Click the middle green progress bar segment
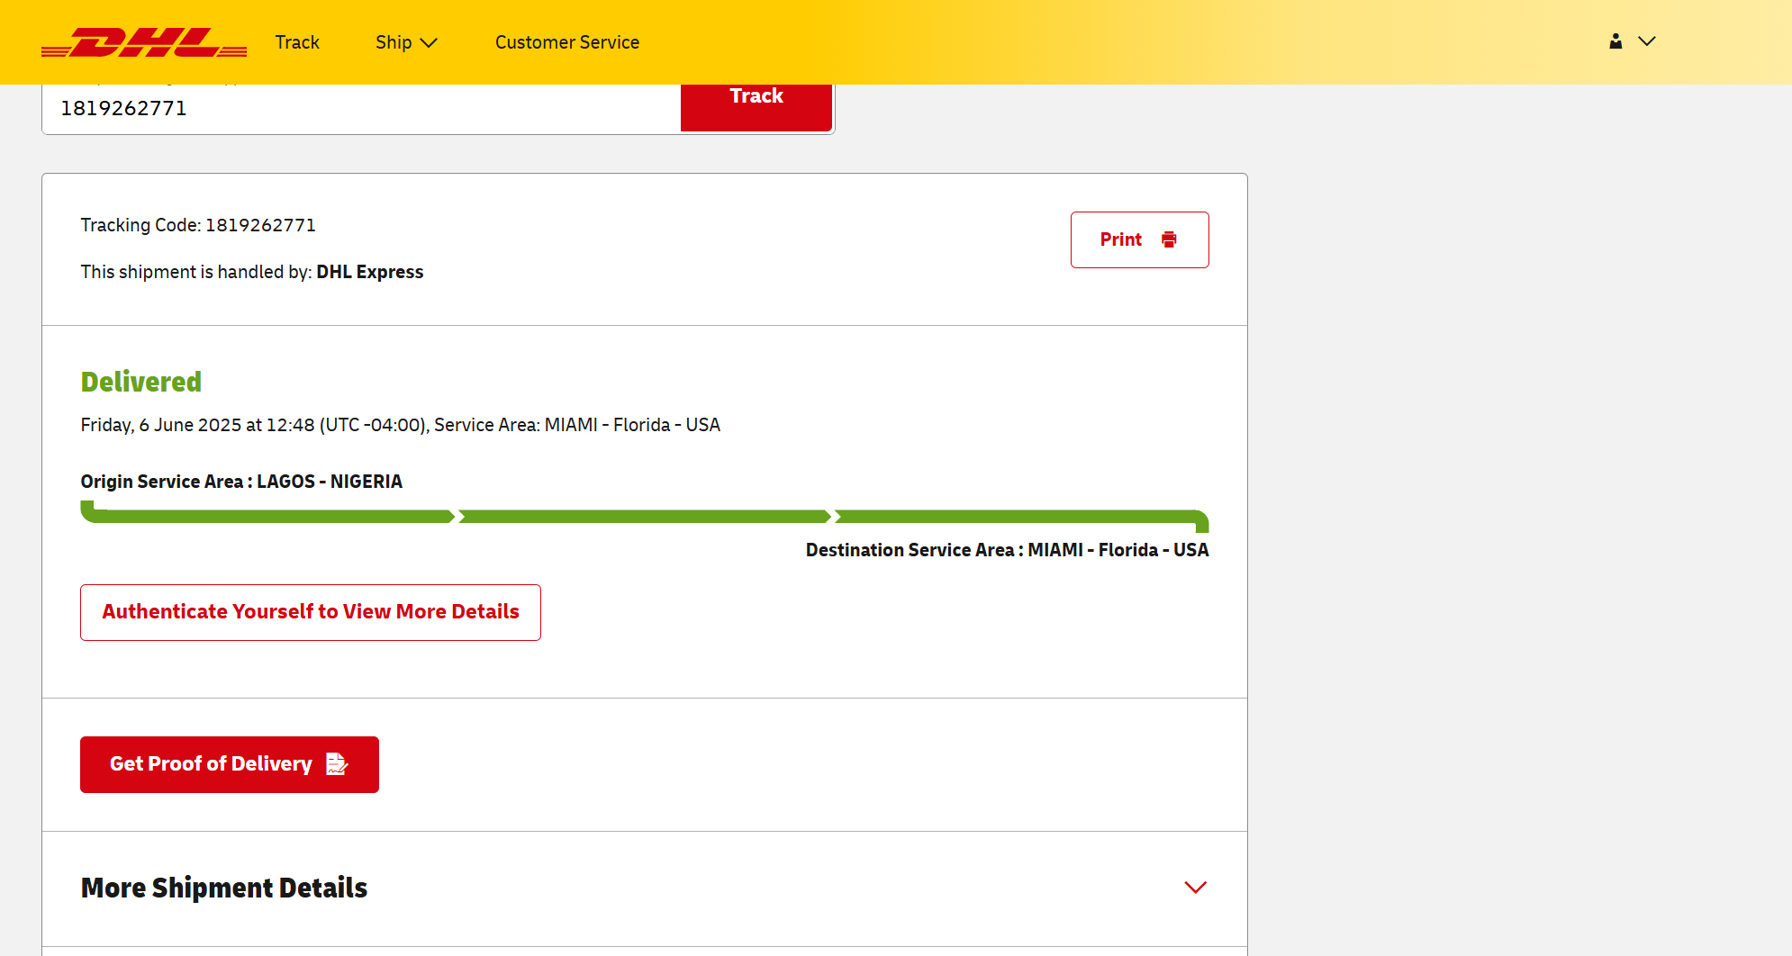This screenshot has height=956, width=1792. pyautogui.click(x=645, y=517)
